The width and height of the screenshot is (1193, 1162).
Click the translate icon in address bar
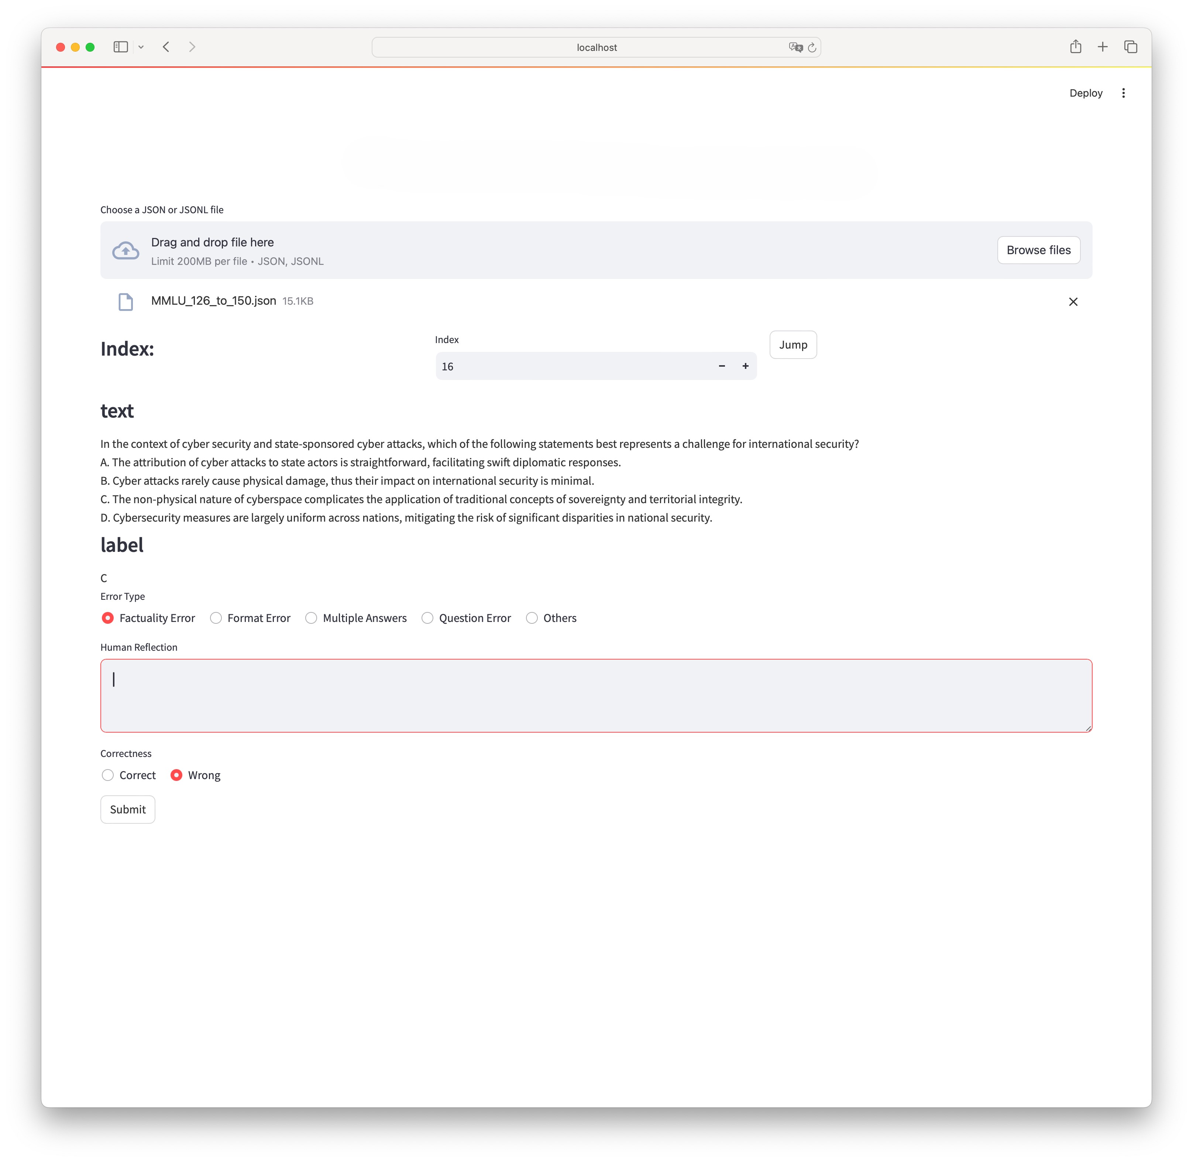click(795, 48)
